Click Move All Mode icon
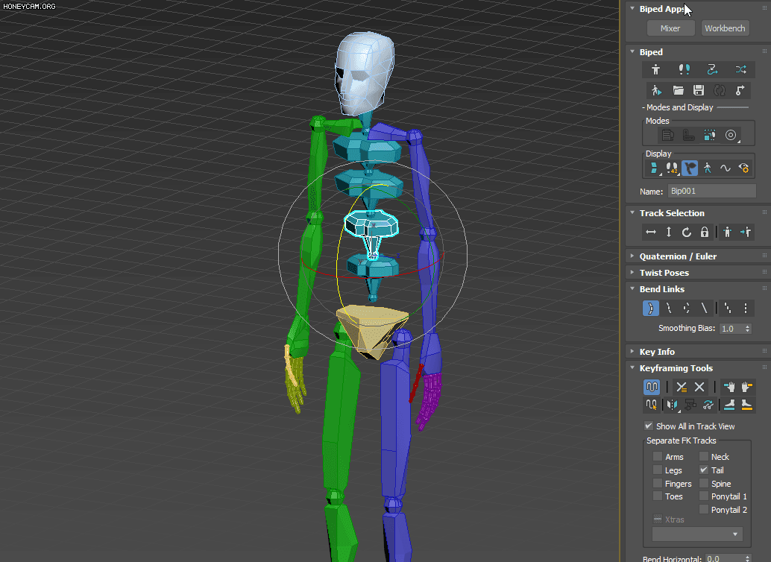This screenshot has height=562, width=771. [x=740, y=90]
